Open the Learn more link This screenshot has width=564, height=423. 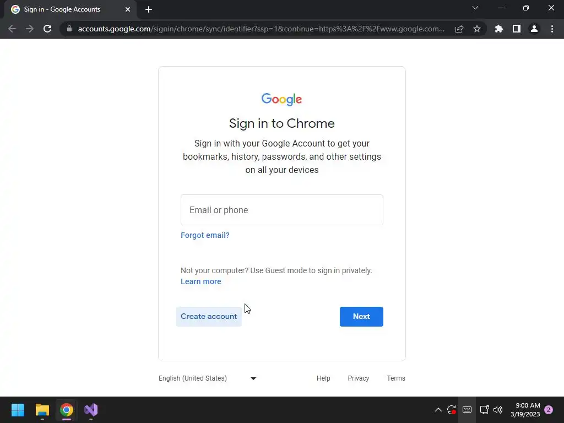(x=200, y=281)
